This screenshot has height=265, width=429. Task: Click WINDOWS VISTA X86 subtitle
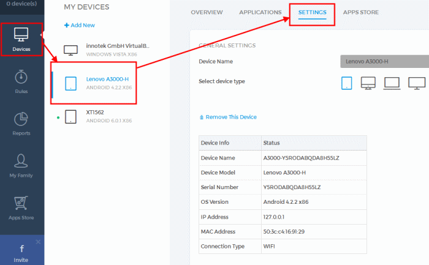pos(112,54)
